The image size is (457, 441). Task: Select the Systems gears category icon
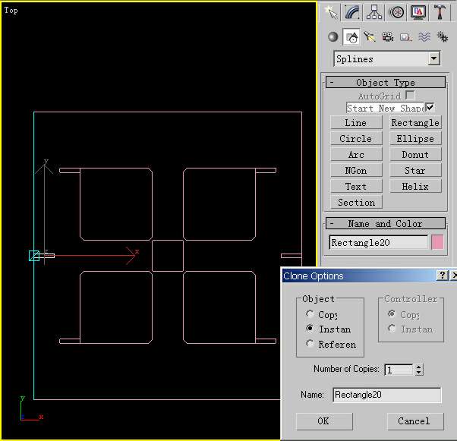point(442,37)
